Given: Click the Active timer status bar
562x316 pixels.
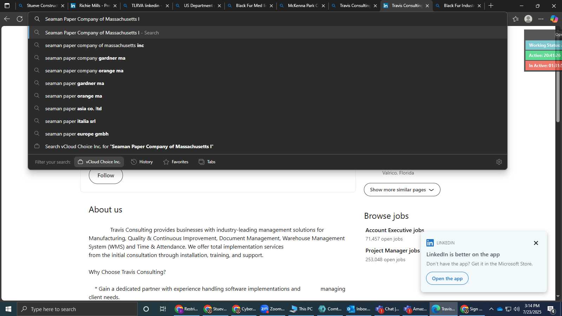Looking at the screenshot, I should [x=544, y=55].
